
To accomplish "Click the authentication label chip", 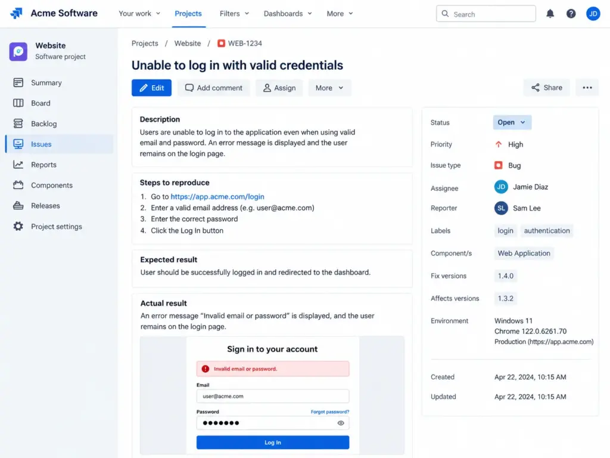I will click(x=547, y=231).
